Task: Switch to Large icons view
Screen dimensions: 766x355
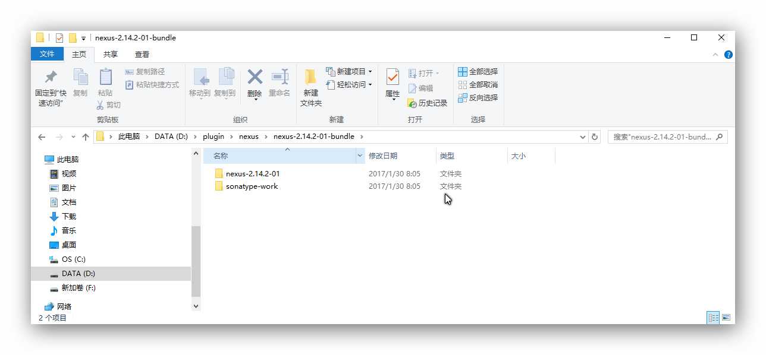Action: 726,318
